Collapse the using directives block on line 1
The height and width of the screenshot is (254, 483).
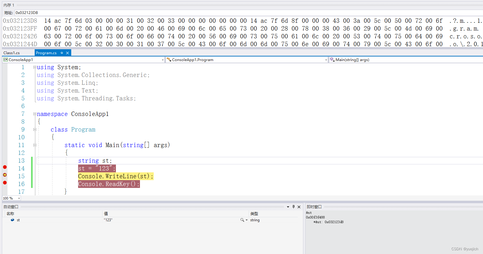click(x=35, y=67)
